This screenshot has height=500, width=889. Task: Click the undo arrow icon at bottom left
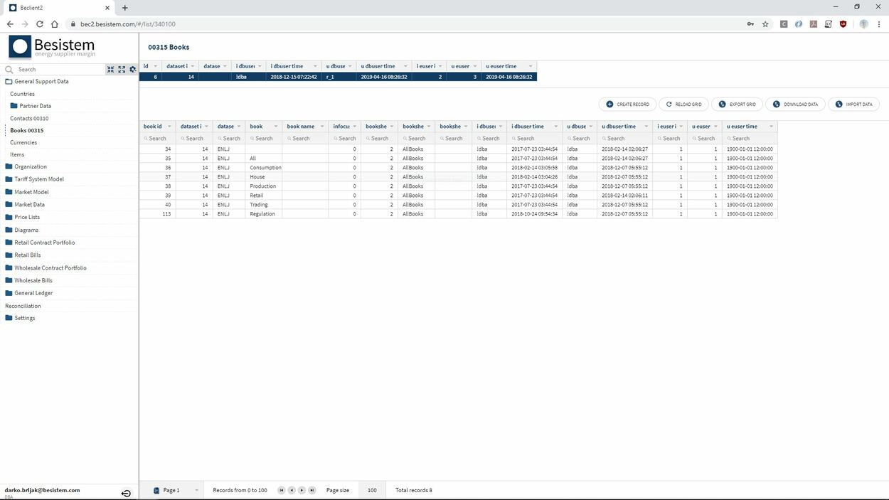tap(126, 493)
